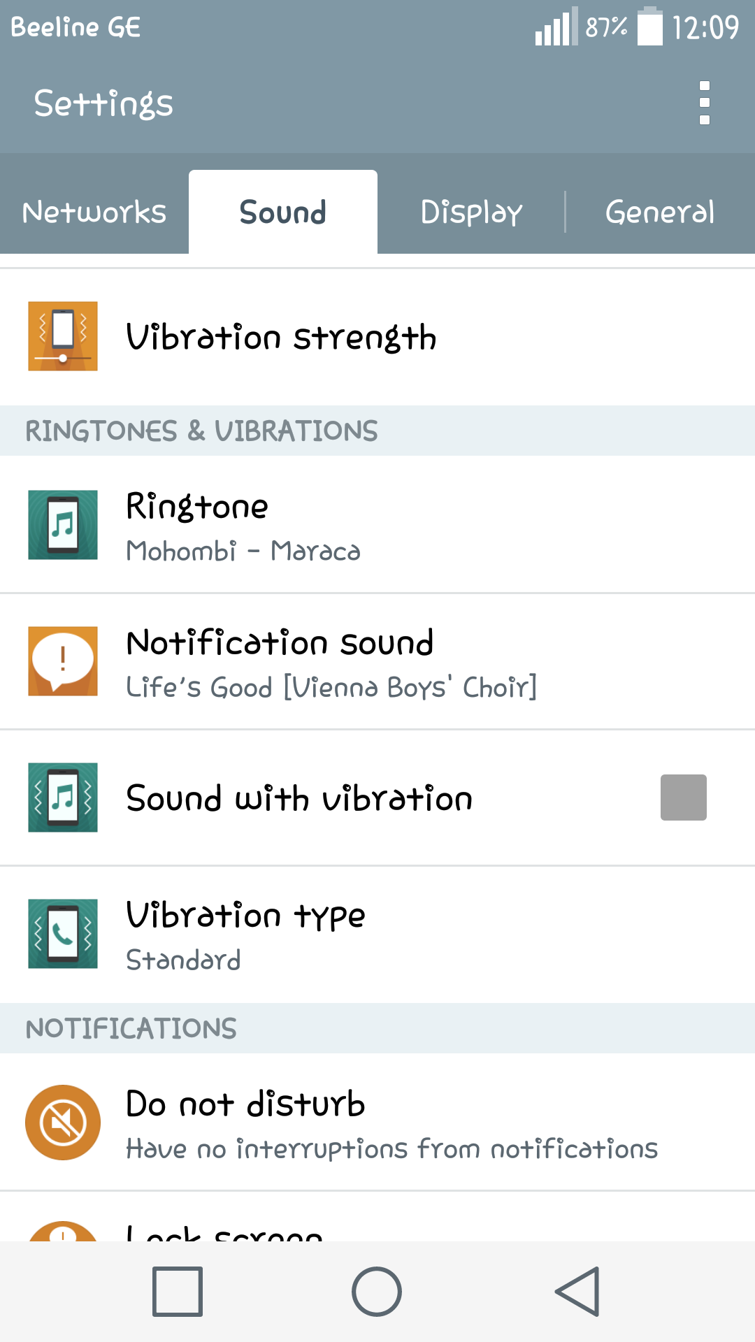This screenshot has height=1342, width=755.
Task: Enable the Sound with vibration checkbox
Action: 683,798
